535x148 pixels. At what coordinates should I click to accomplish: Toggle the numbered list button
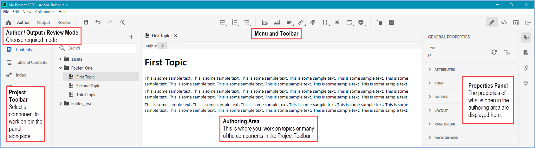235,22
